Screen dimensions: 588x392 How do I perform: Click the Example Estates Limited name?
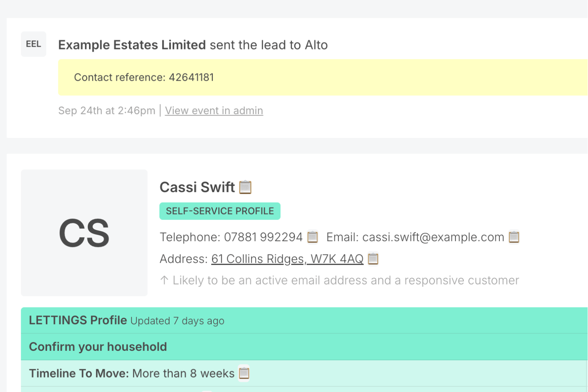(x=132, y=45)
